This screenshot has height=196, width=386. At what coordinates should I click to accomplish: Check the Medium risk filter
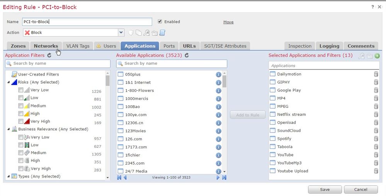coord(21,106)
